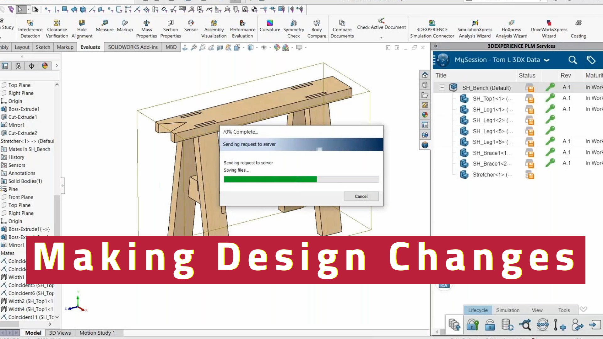Select SH_Top1<1> row in PLM list
Viewport: 603px width, 339px height.
pos(492,99)
